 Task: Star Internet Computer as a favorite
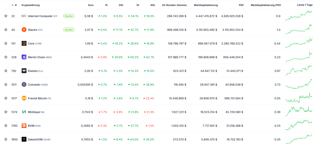(x=6, y=16)
